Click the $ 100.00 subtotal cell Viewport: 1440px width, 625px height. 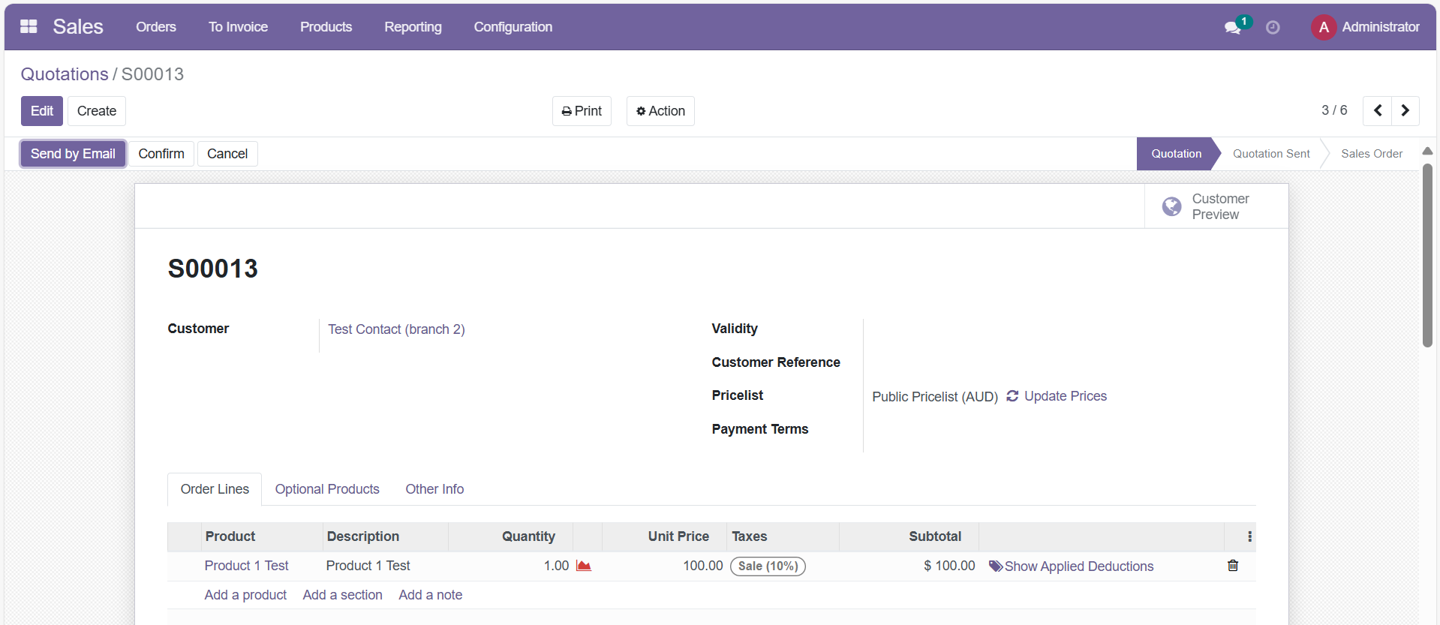click(x=949, y=566)
